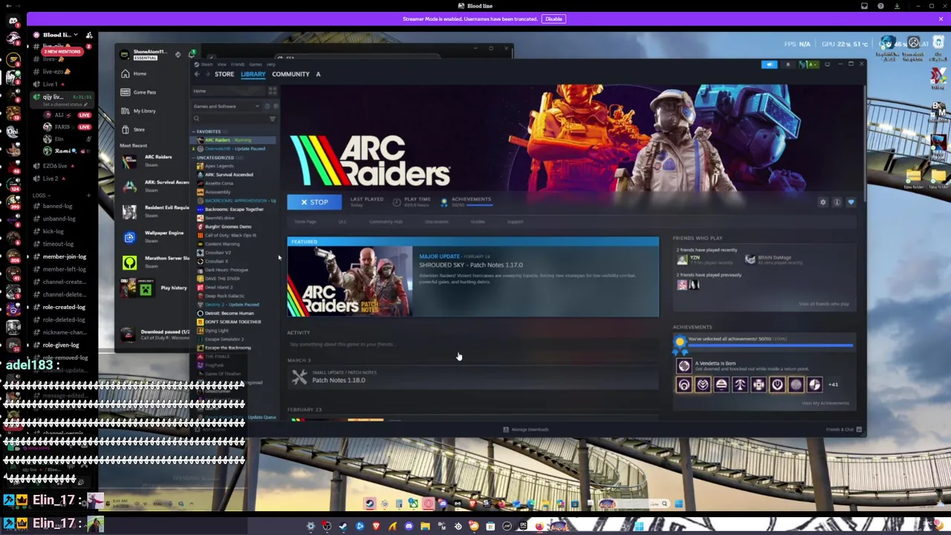Screen dimensions: 951x535
Task: Click the Steam library grid view icon
Action: (x=273, y=91)
